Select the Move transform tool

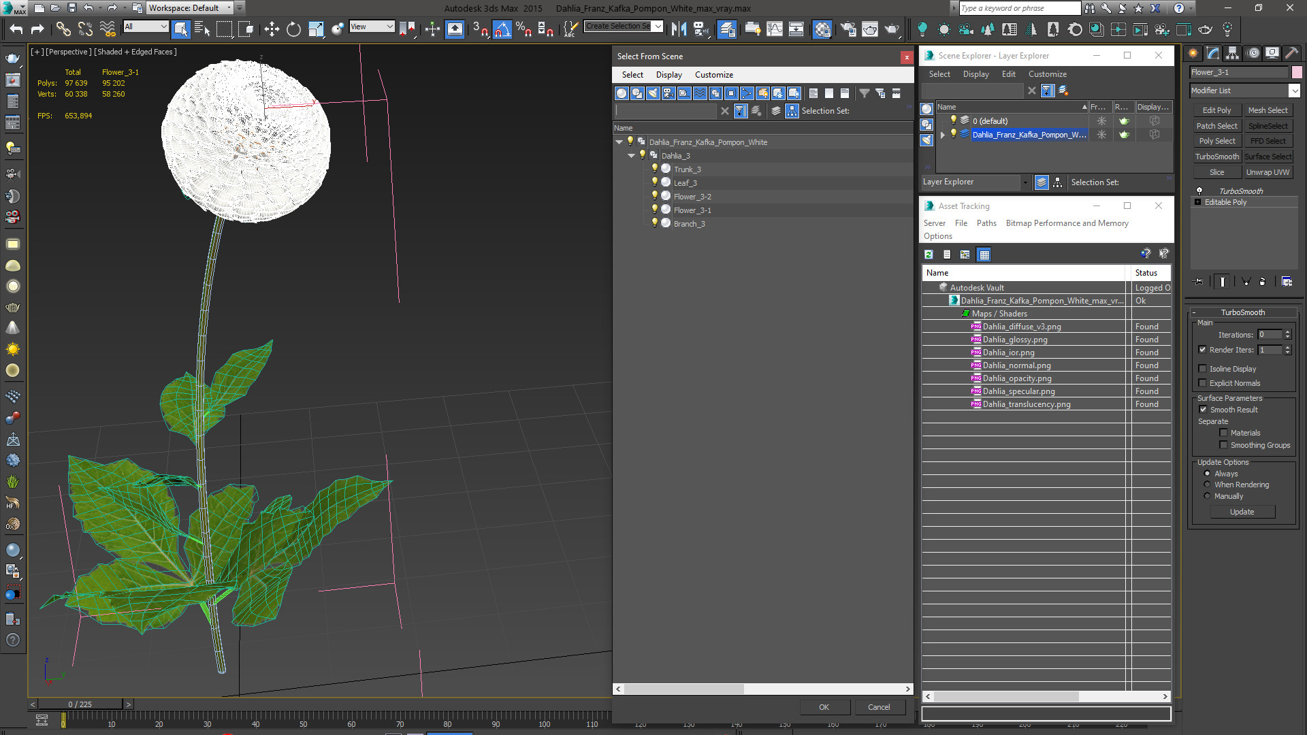click(272, 29)
